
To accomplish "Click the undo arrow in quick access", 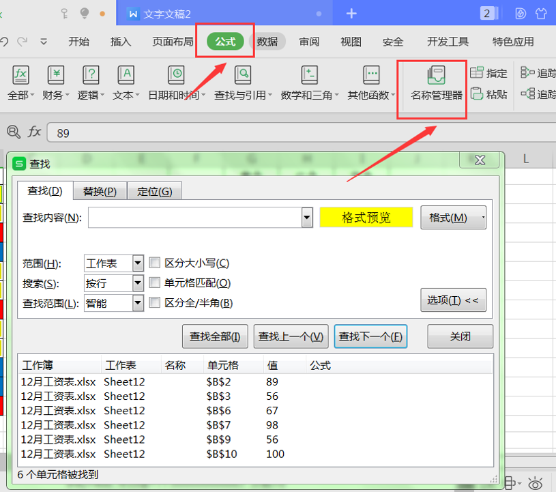I will (x=4, y=42).
